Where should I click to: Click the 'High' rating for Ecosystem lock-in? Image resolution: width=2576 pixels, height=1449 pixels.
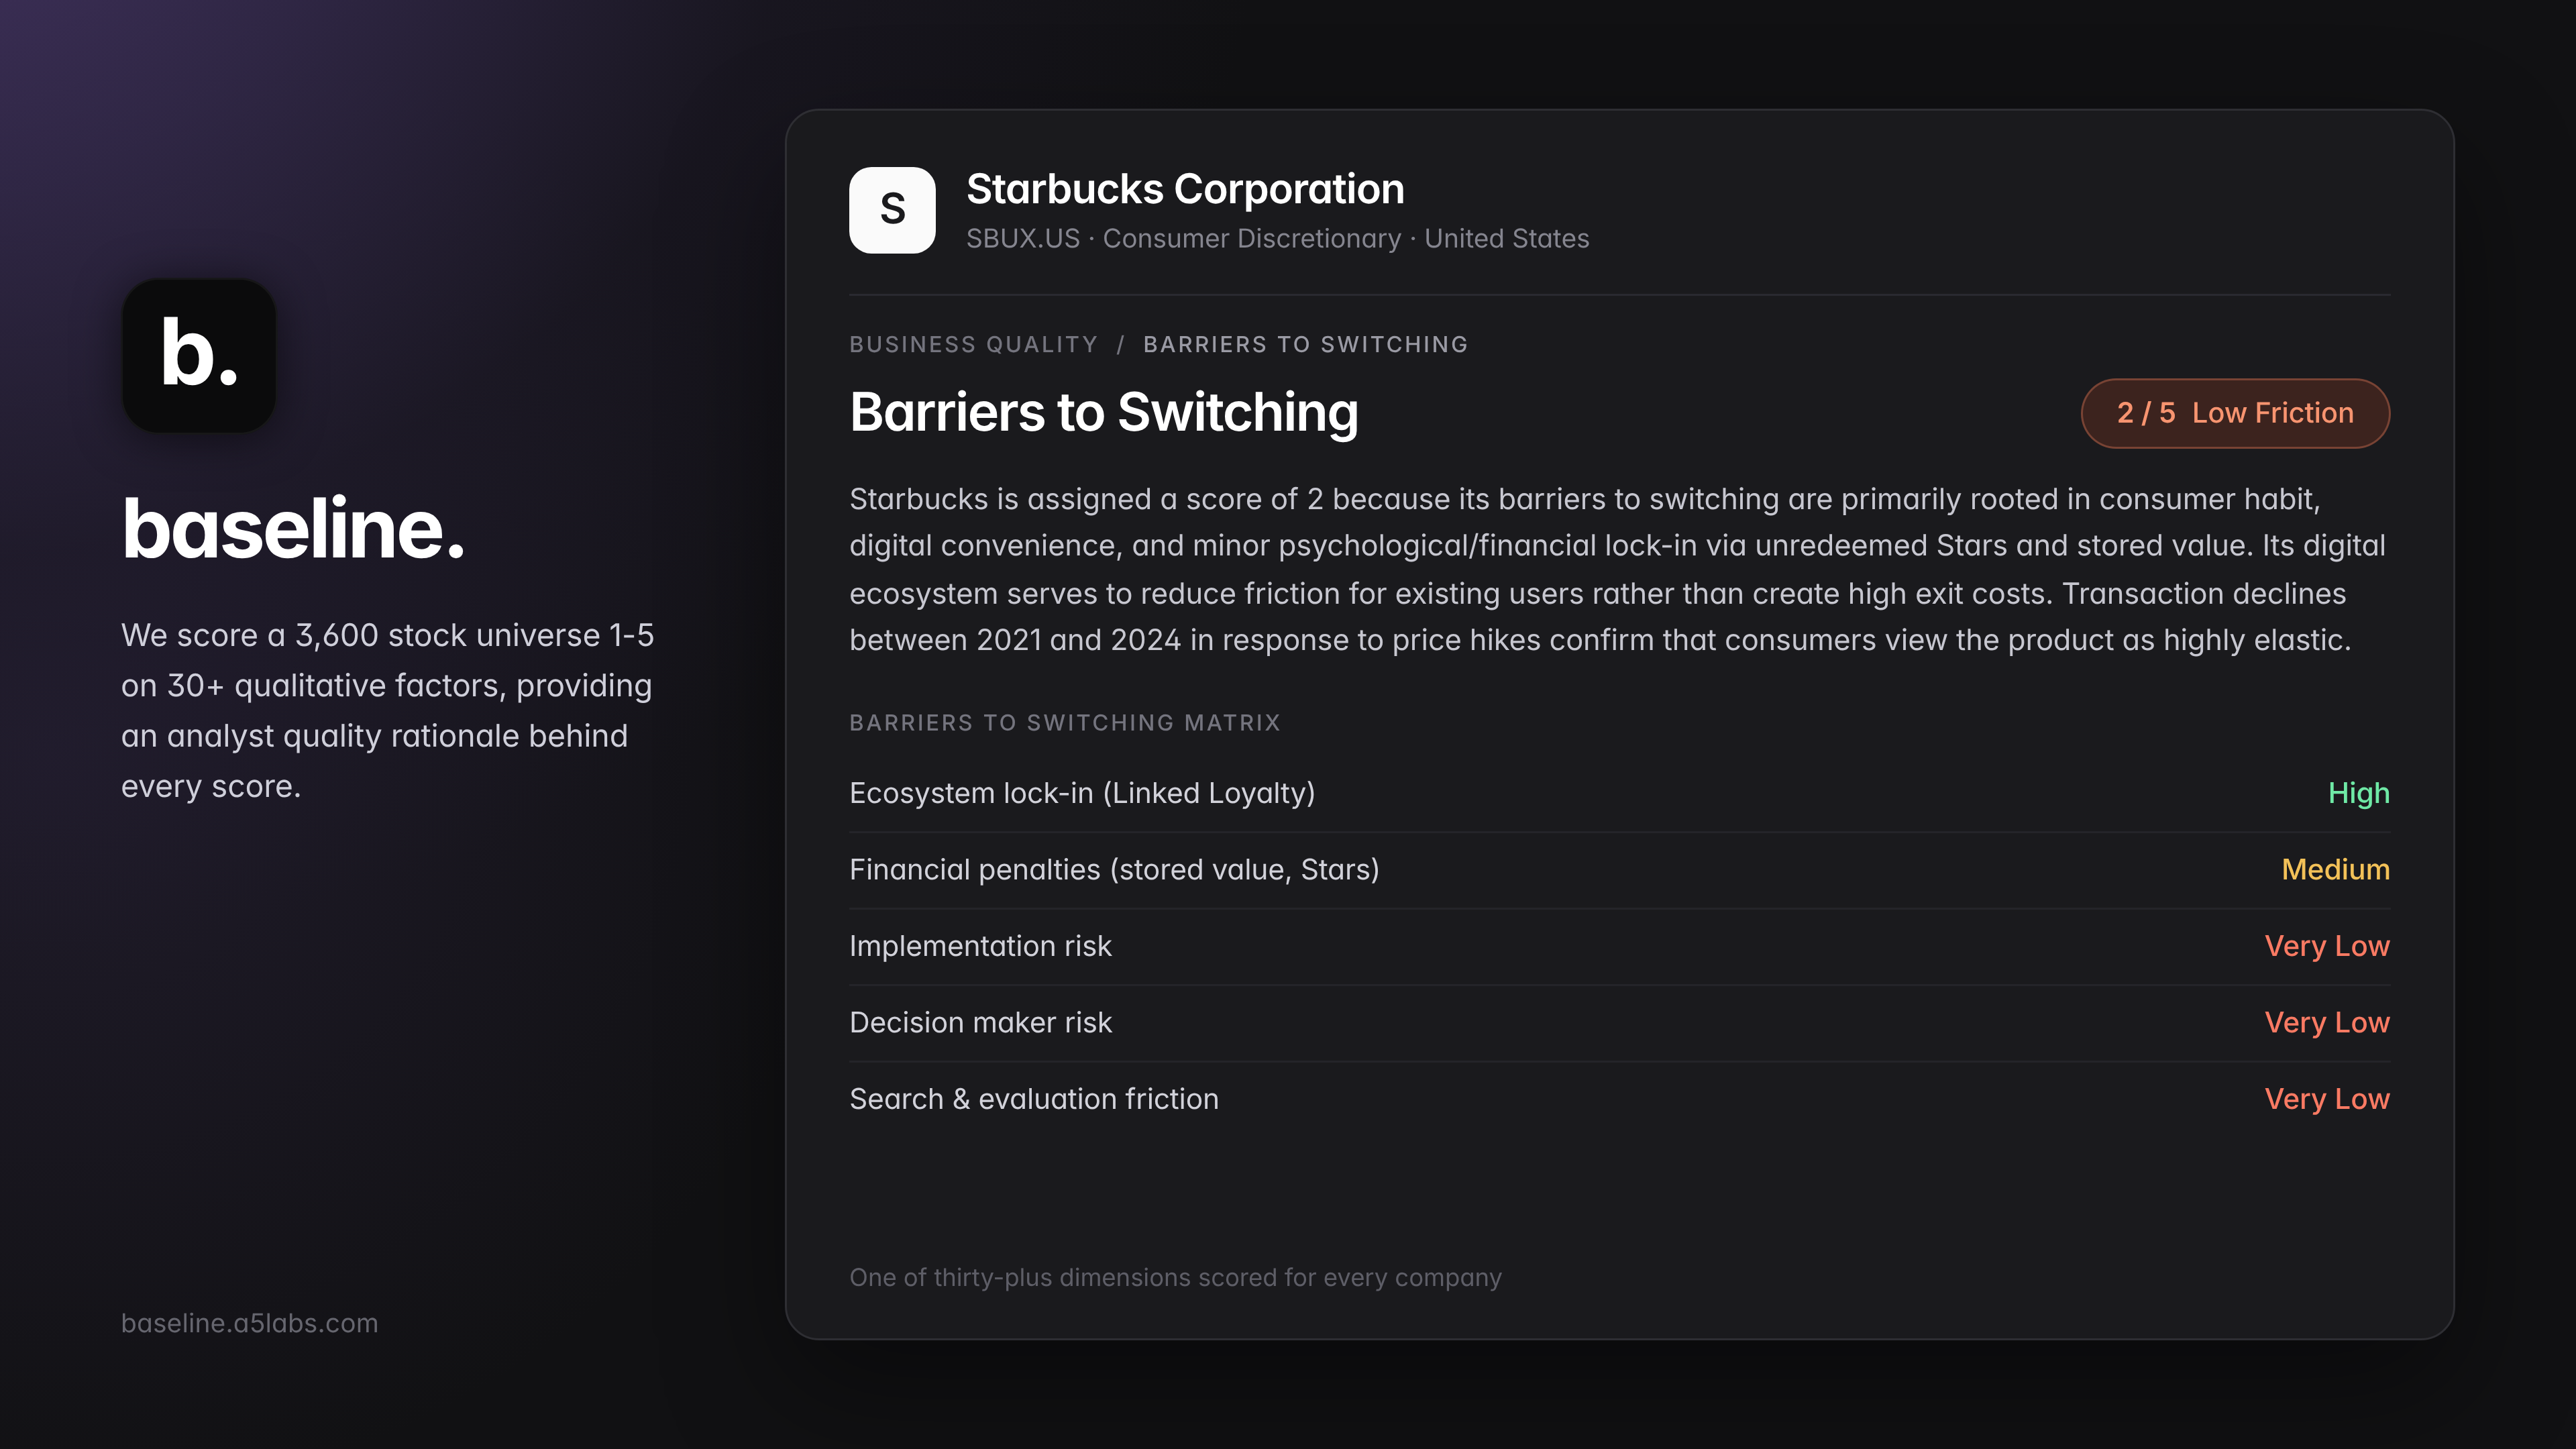(2359, 793)
